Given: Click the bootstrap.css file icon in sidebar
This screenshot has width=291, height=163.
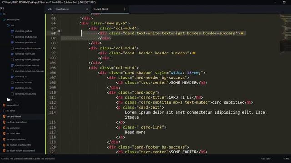Looking at the screenshot, I should click(12, 77).
